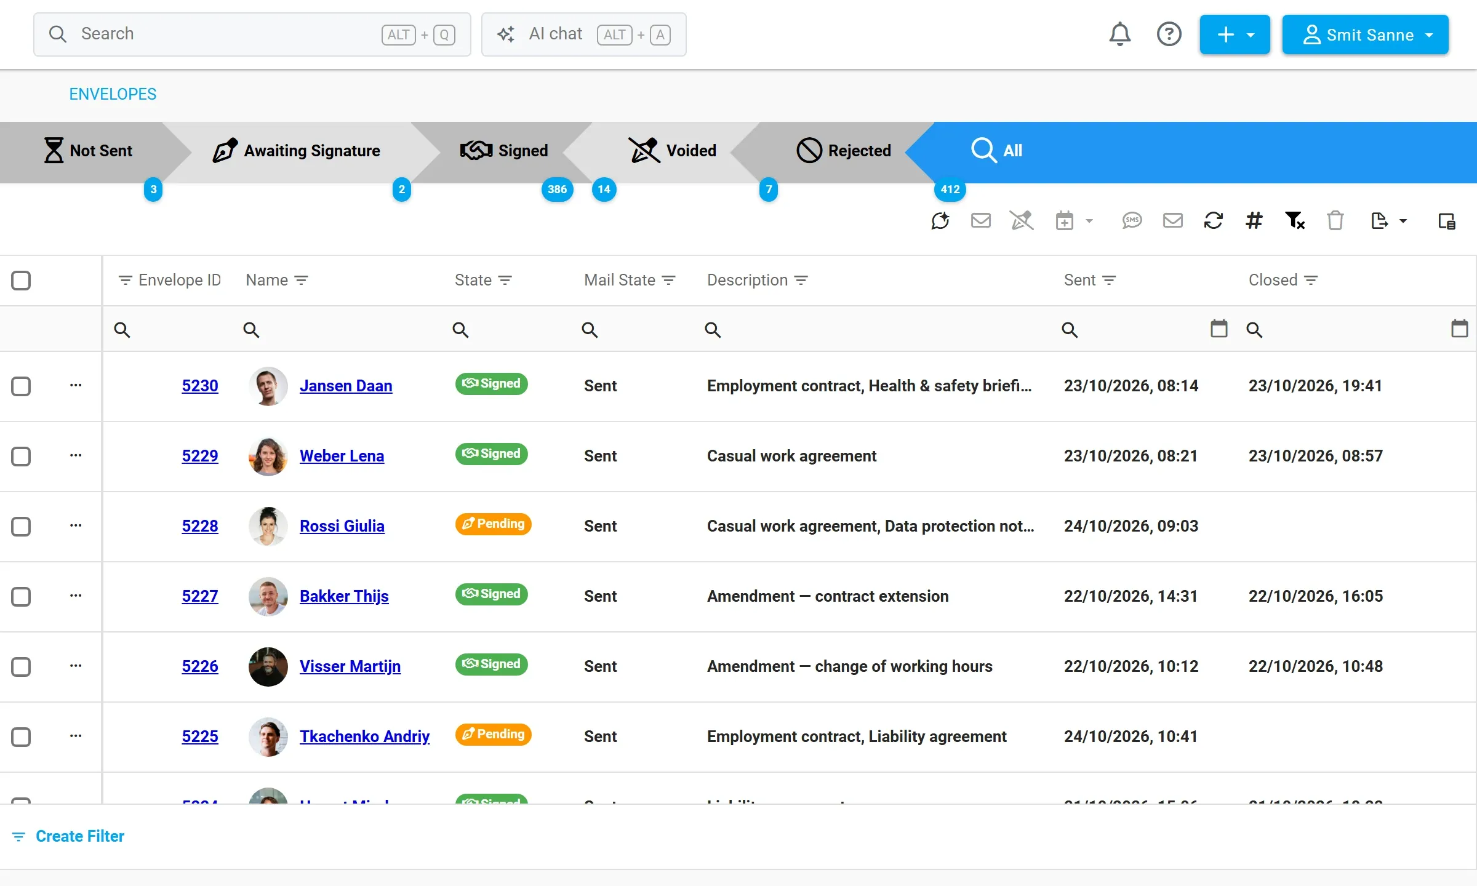Open the Mail State column filter menu

668,281
